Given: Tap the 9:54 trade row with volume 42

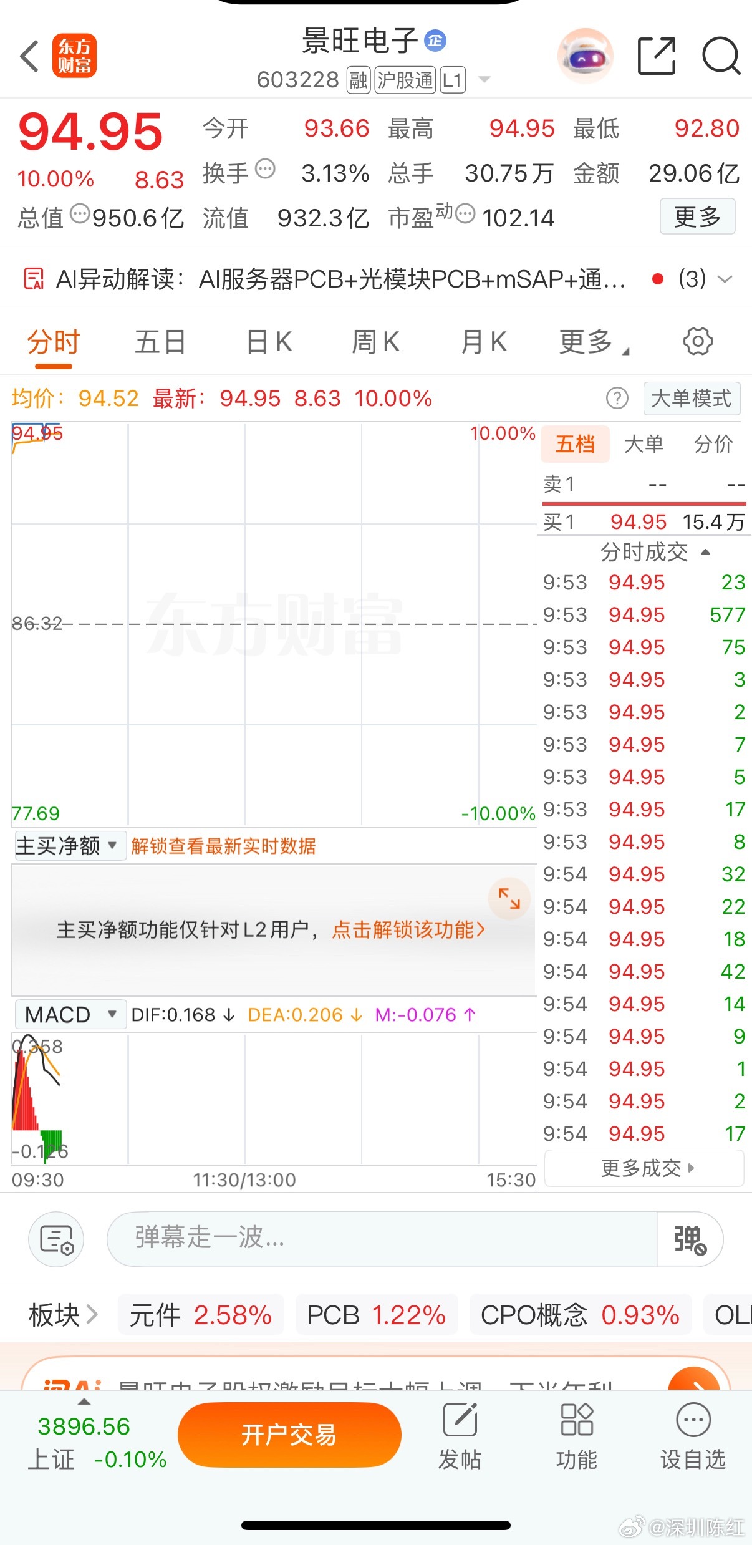Looking at the screenshot, I should point(644,971).
